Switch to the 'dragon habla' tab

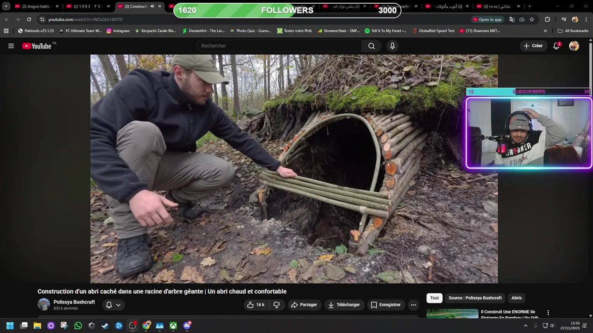coord(37,6)
